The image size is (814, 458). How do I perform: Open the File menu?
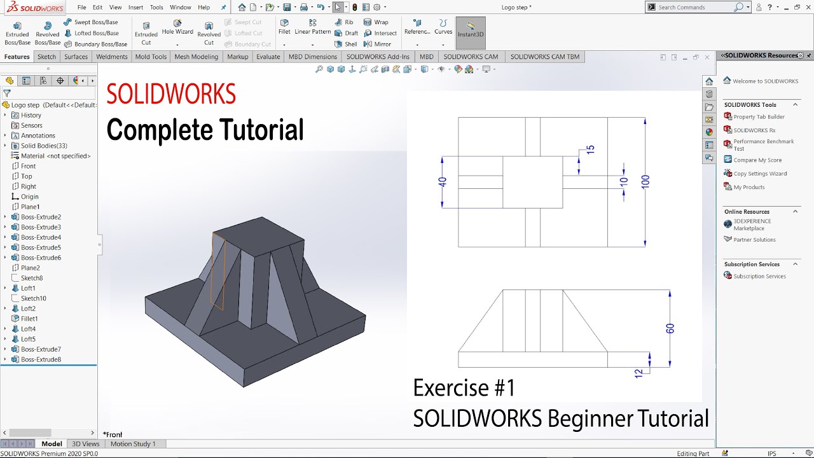82,7
